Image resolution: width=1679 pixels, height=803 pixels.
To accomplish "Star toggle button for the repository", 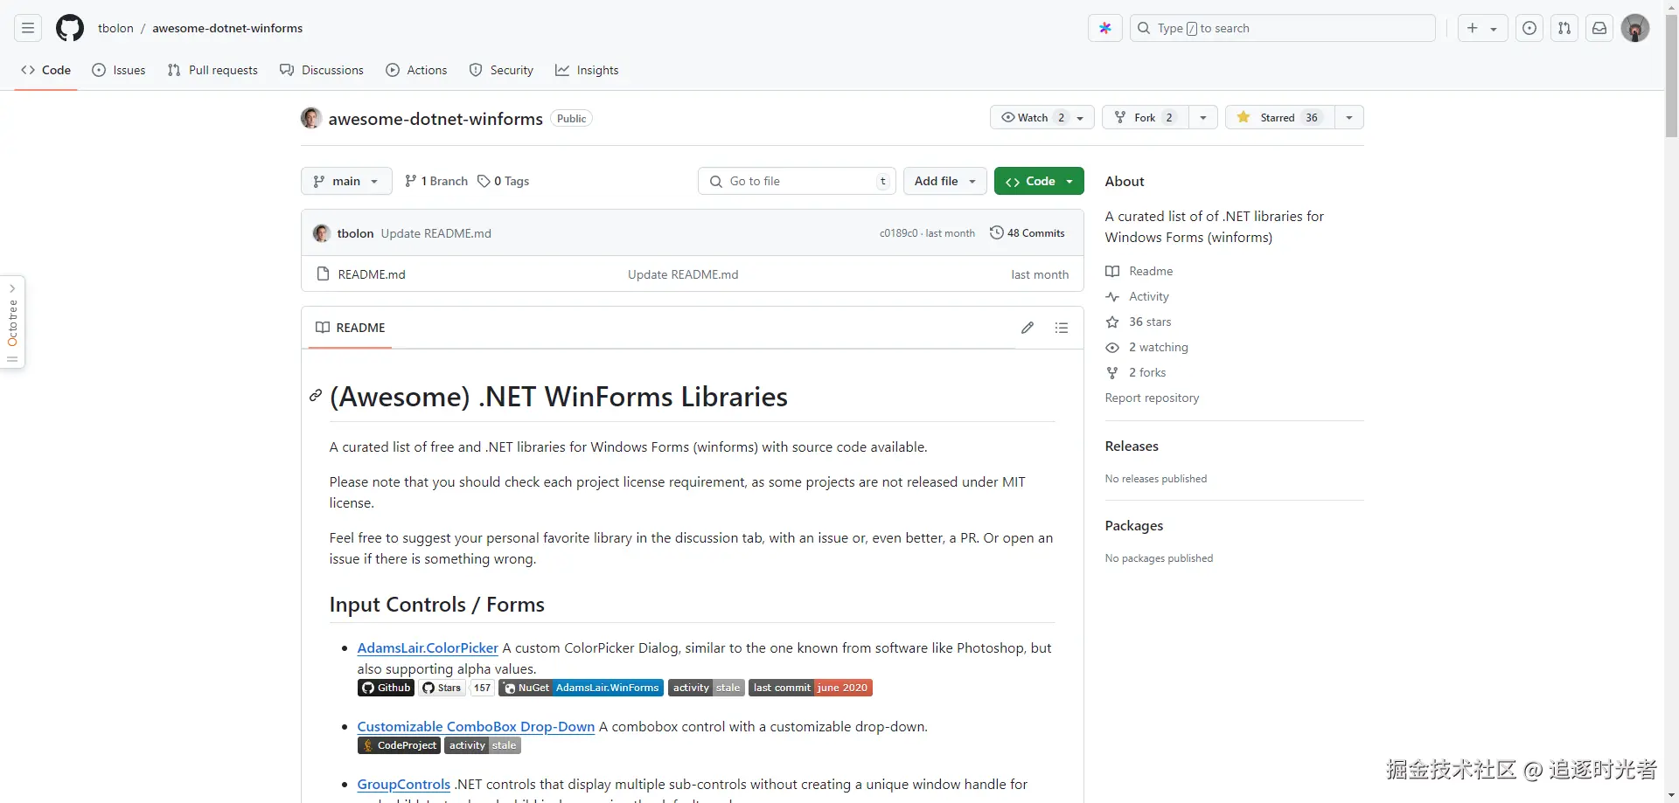I will 1279,117.
